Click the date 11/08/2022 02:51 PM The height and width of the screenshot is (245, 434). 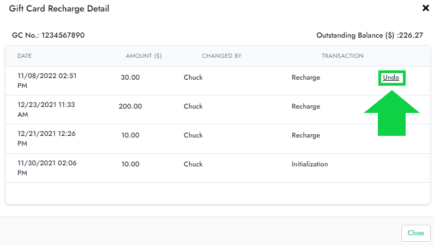tap(47, 81)
